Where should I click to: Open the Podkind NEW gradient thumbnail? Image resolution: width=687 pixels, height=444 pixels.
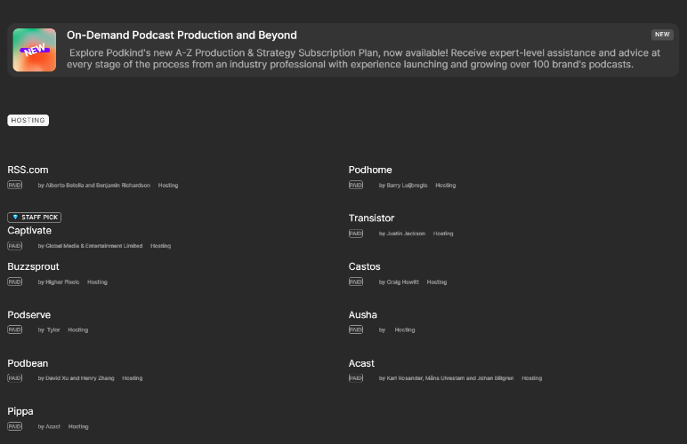click(34, 50)
